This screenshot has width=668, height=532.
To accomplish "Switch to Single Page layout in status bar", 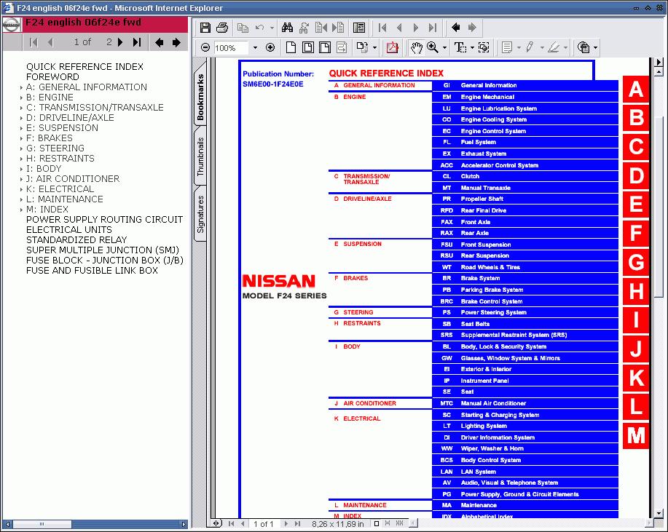I will (x=377, y=523).
